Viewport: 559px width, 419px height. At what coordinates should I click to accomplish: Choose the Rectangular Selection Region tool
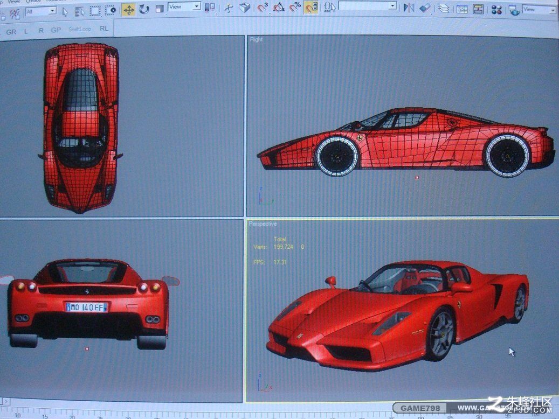coord(95,11)
